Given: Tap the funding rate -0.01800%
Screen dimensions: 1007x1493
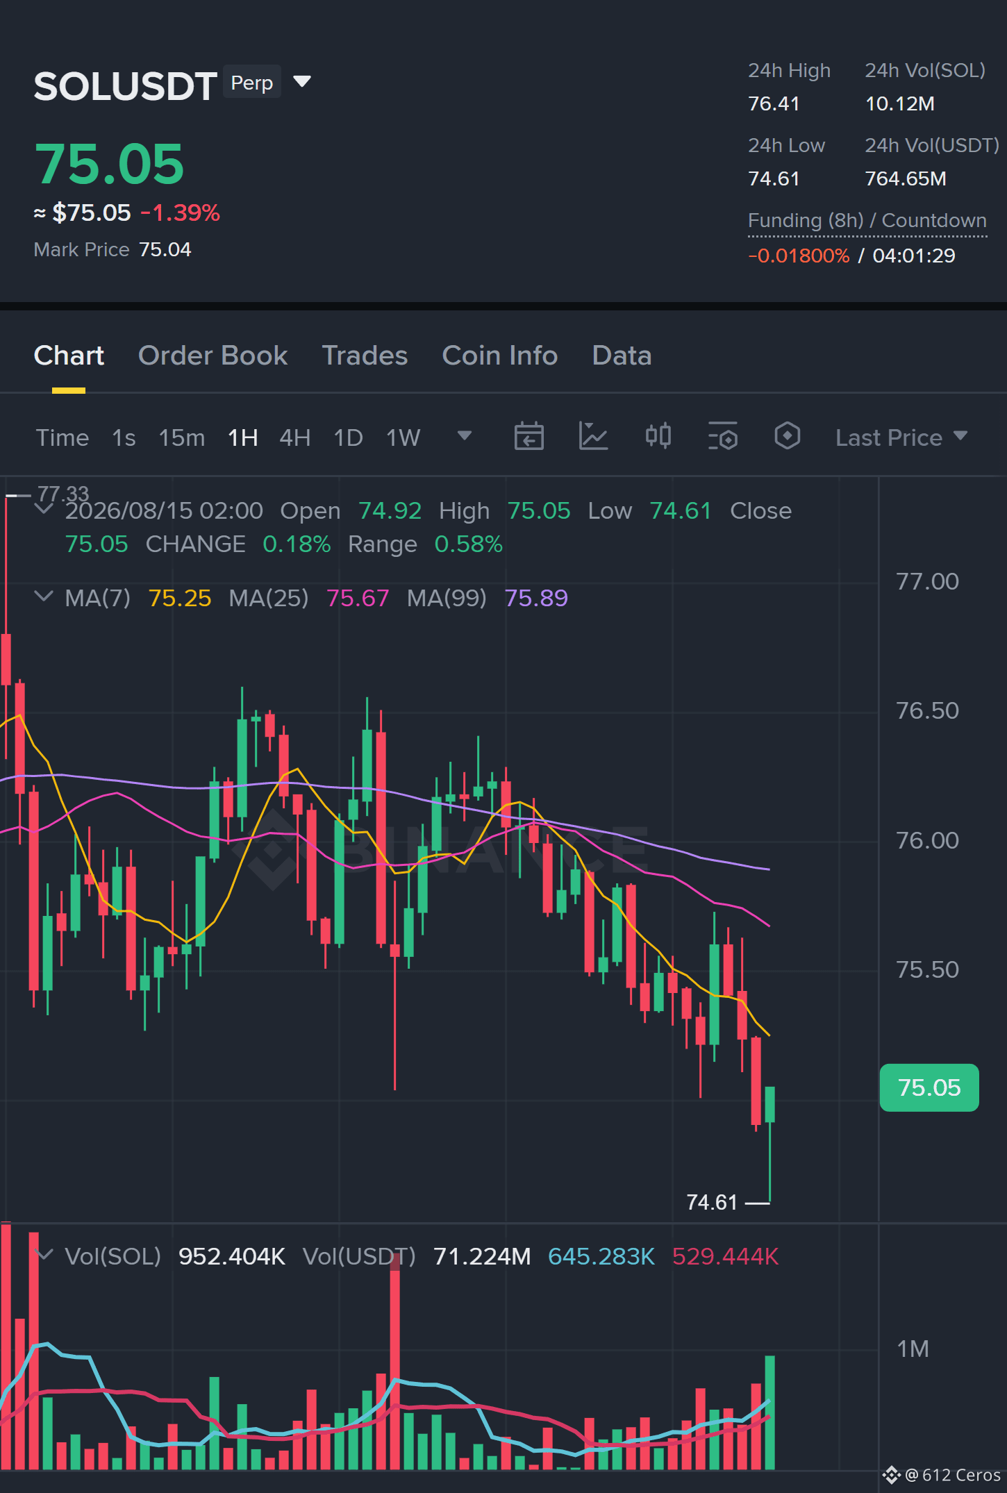Looking at the screenshot, I should (799, 256).
